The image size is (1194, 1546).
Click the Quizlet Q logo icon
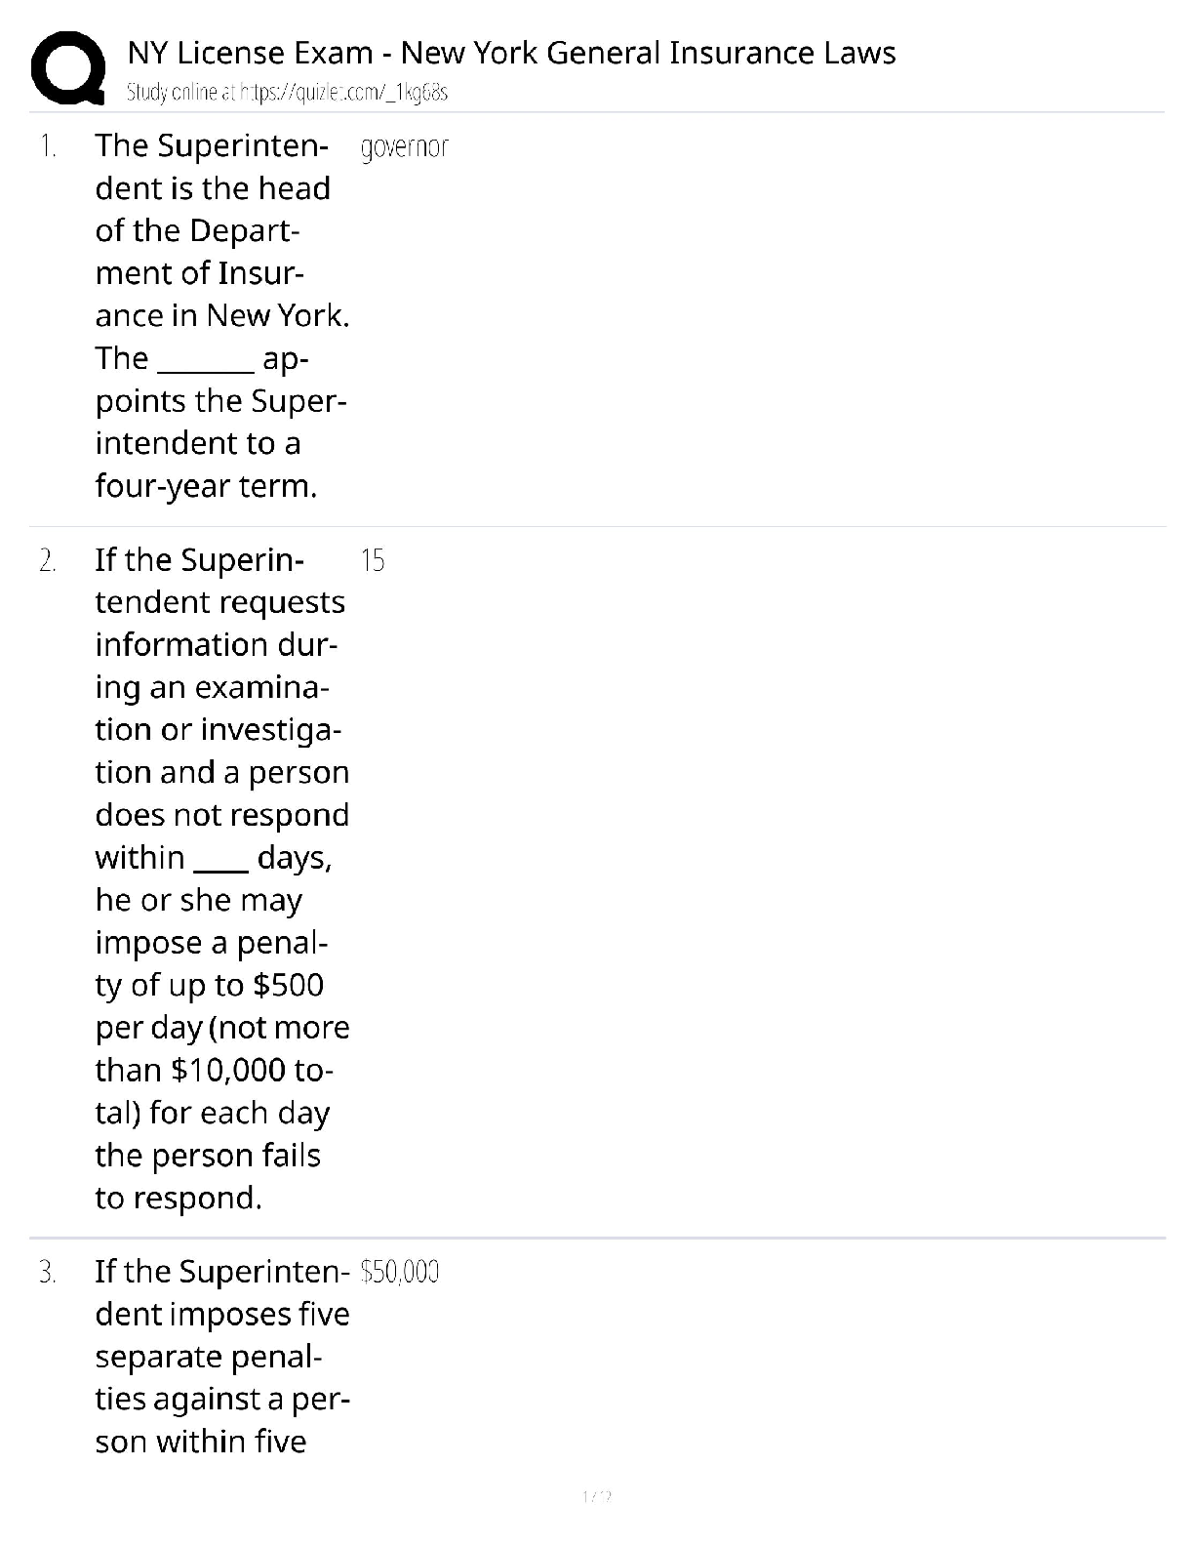tap(66, 66)
